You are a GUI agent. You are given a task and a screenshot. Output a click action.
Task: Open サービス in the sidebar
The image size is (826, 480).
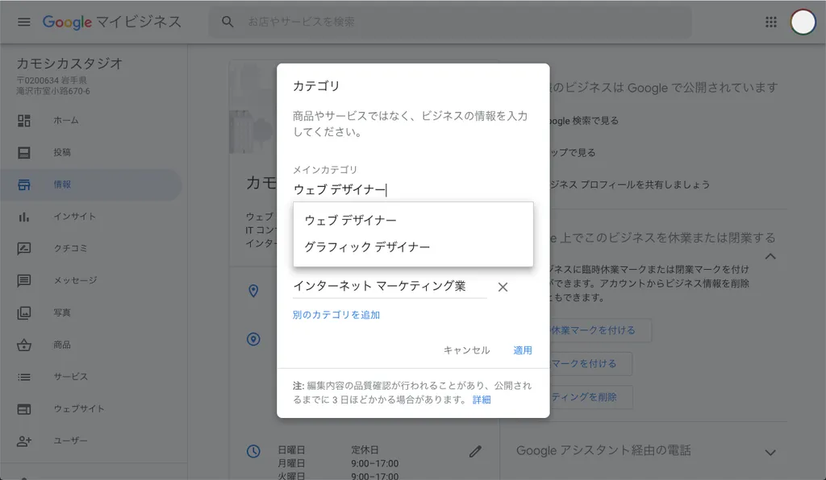coord(71,377)
